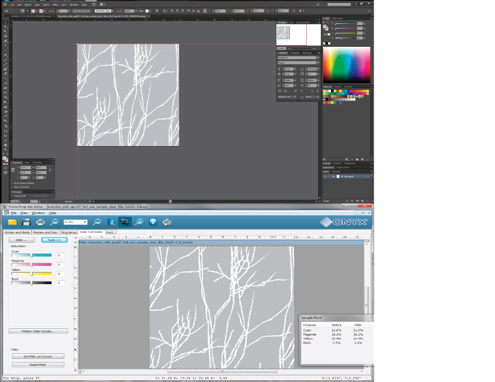The image size is (495, 382).
Task: Open the File menu in PosterShop
Action: pyautogui.click(x=14, y=213)
